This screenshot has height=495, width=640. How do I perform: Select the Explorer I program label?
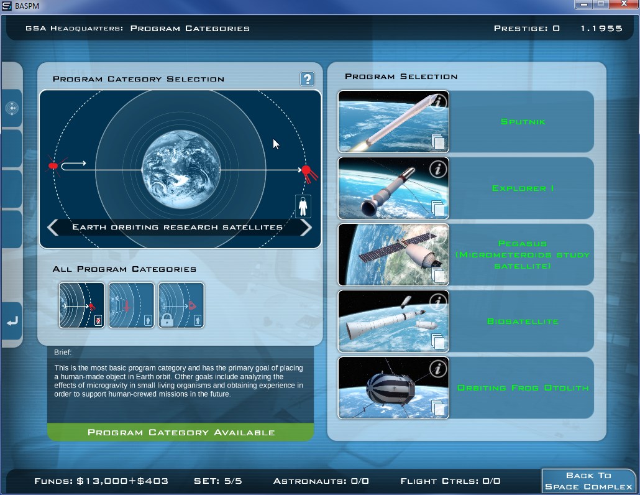tap(523, 188)
